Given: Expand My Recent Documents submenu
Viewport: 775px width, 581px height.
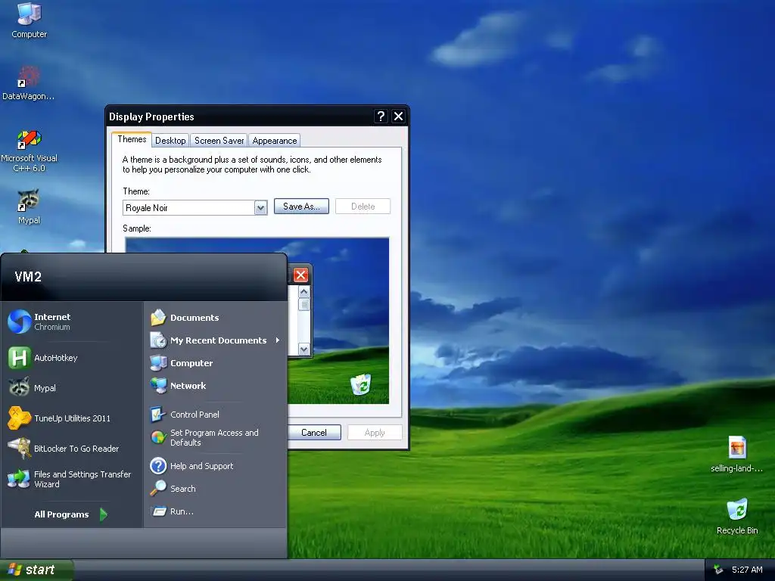Looking at the screenshot, I should point(216,340).
